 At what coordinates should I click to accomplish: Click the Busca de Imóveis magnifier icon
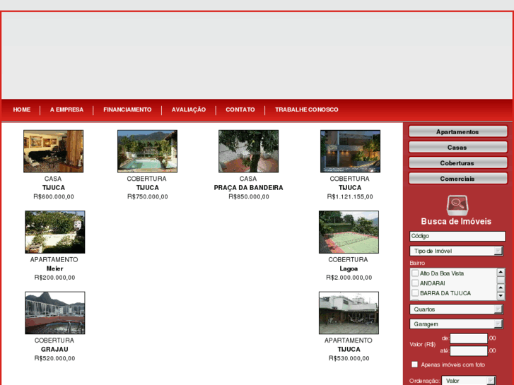pos(457,205)
